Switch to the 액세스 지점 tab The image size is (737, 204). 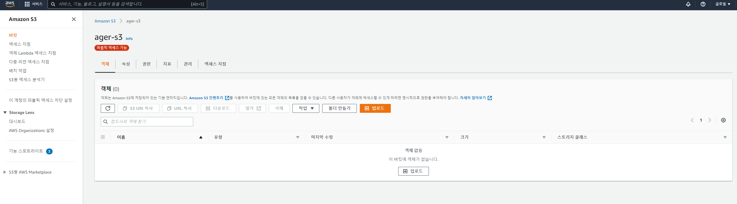[215, 64]
